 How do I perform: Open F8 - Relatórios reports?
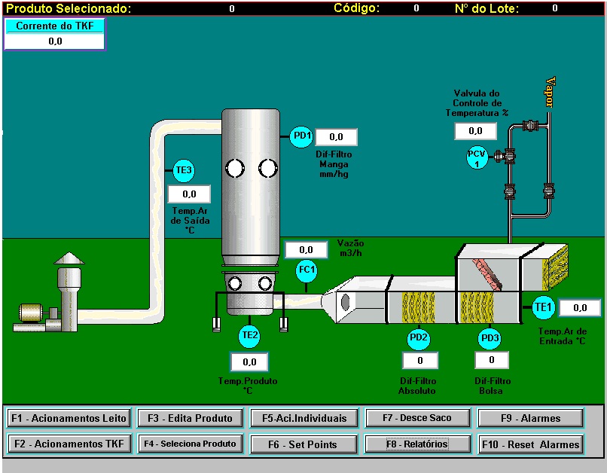418,444
